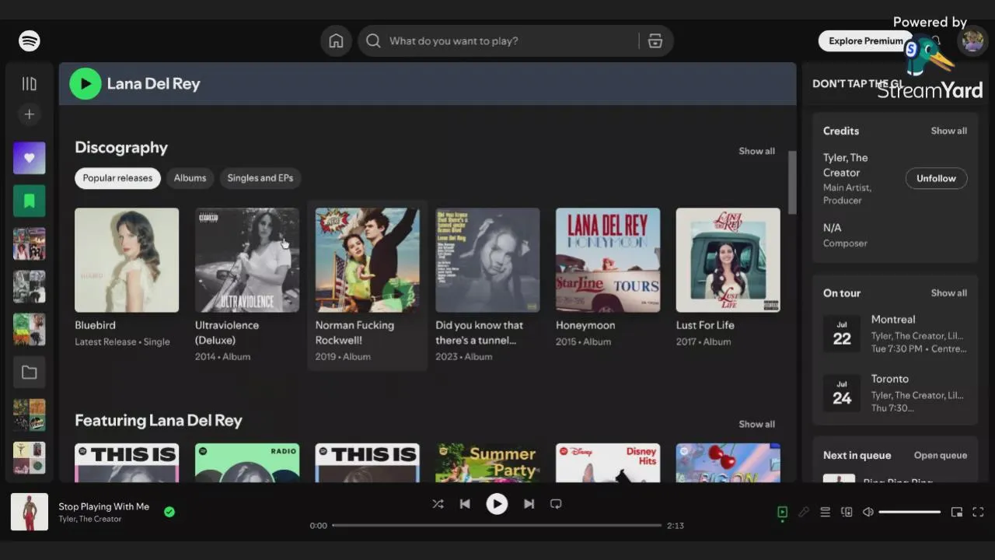The image size is (995, 560).
Task: Show all On tour dates
Action: point(949,293)
